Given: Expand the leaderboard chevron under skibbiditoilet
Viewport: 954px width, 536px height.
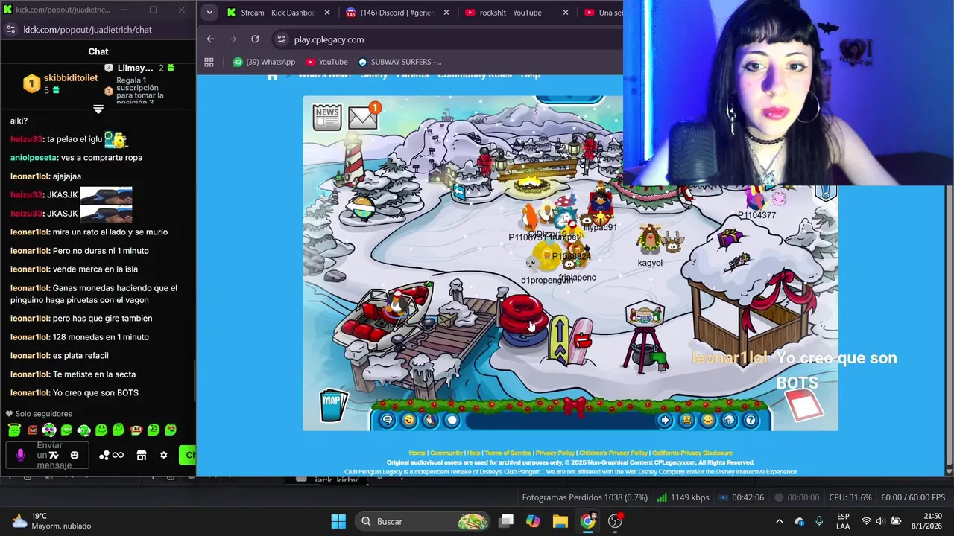Looking at the screenshot, I should [x=98, y=109].
